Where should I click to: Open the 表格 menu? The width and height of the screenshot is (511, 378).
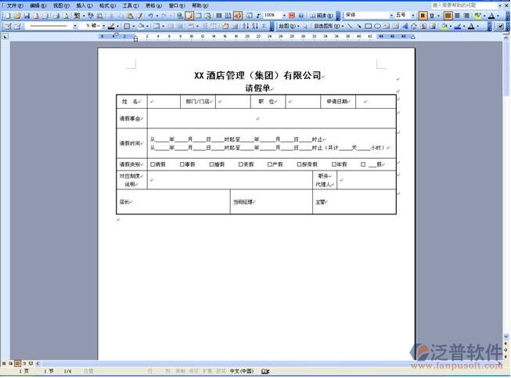(153, 5)
